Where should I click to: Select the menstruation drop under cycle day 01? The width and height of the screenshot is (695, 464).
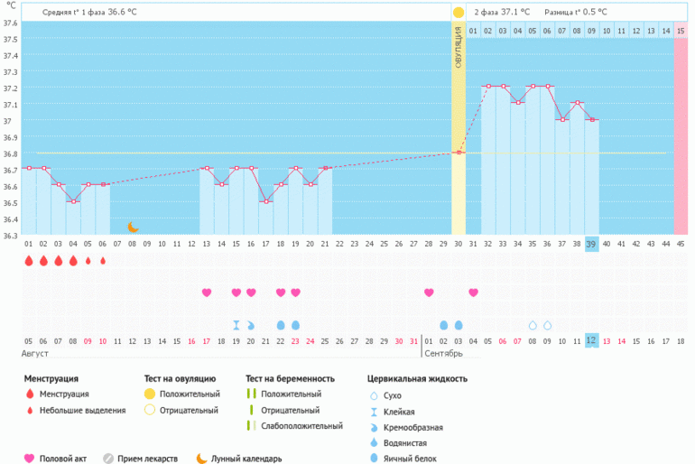(x=29, y=261)
